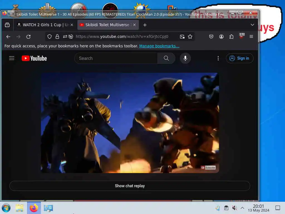The width and height of the screenshot is (285, 214).
Task: Open the Firefox application menu
Action: (251, 37)
